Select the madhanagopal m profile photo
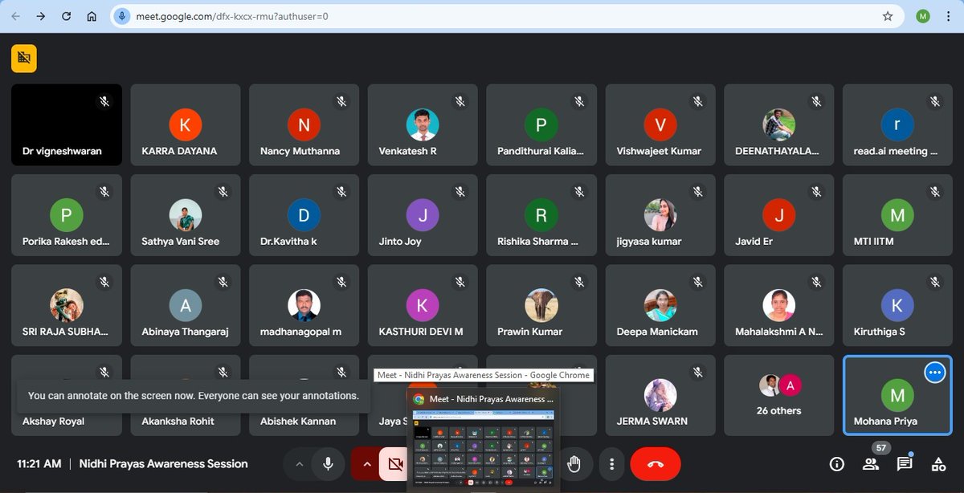This screenshot has width=964, height=493. pos(304,305)
